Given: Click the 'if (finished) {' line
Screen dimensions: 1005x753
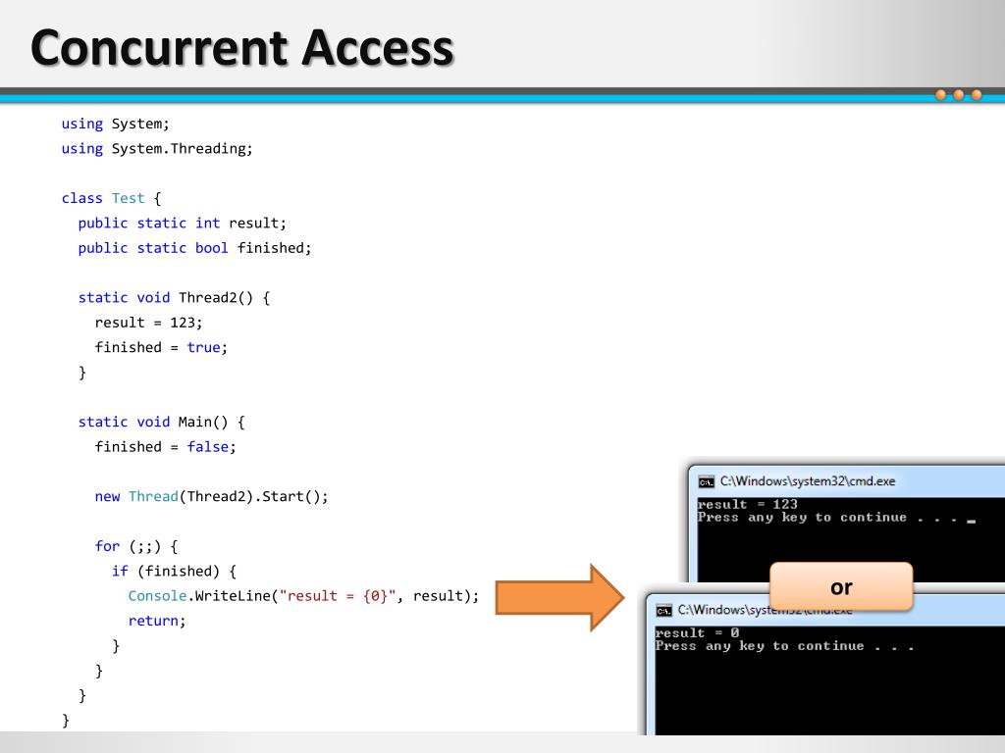Looking at the screenshot, I should (x=174, y=572).
